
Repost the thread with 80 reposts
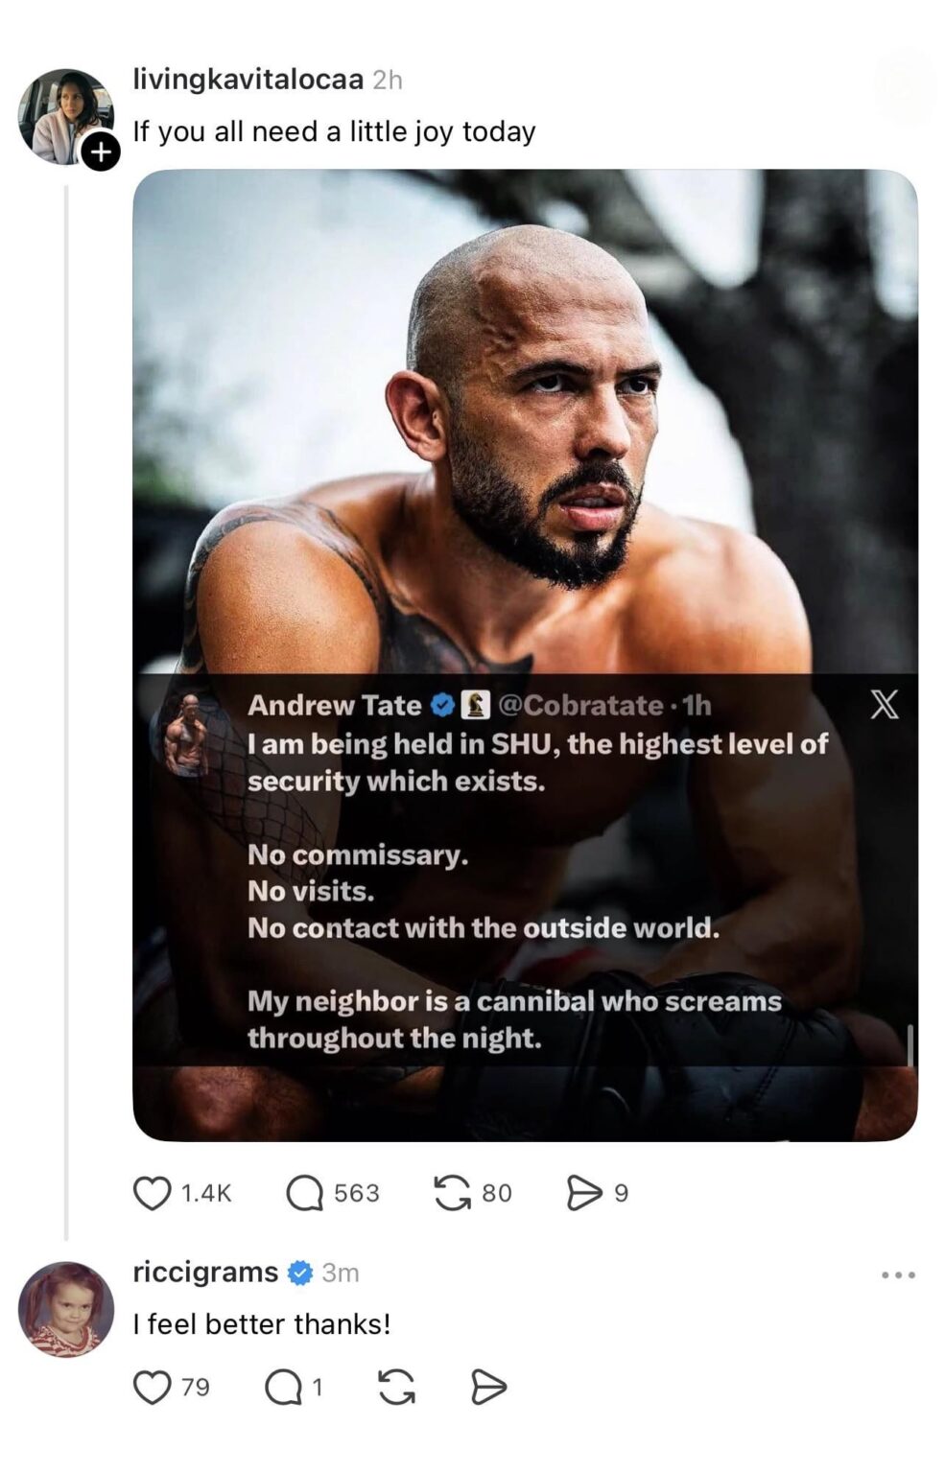point(452,1193)
